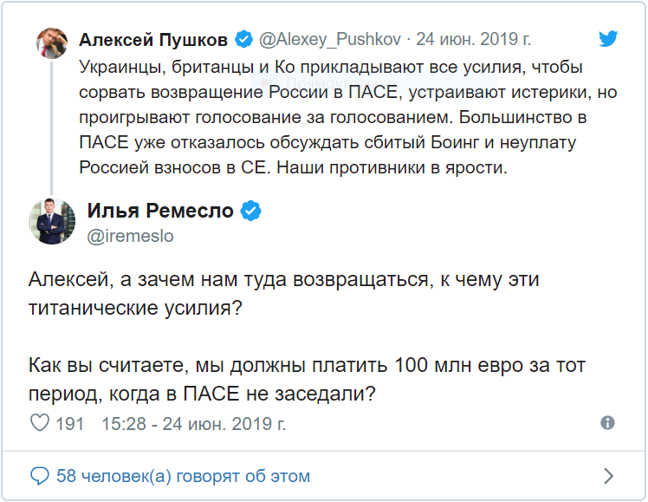Open Илья Ремесло's profile picture
This screenshot has height=502, width=648.
tap(52, 221)
